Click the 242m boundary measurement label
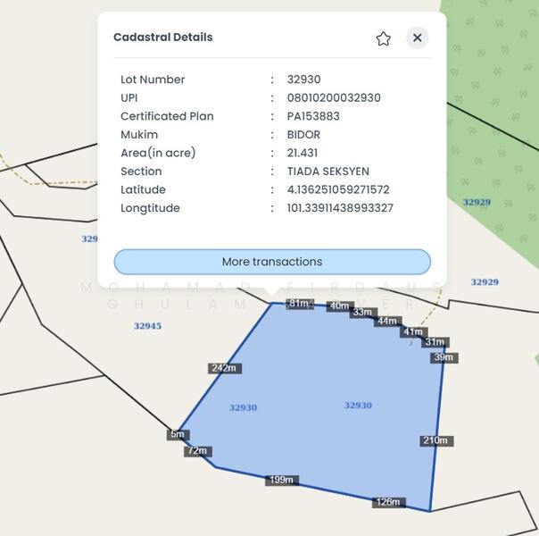 223,368
